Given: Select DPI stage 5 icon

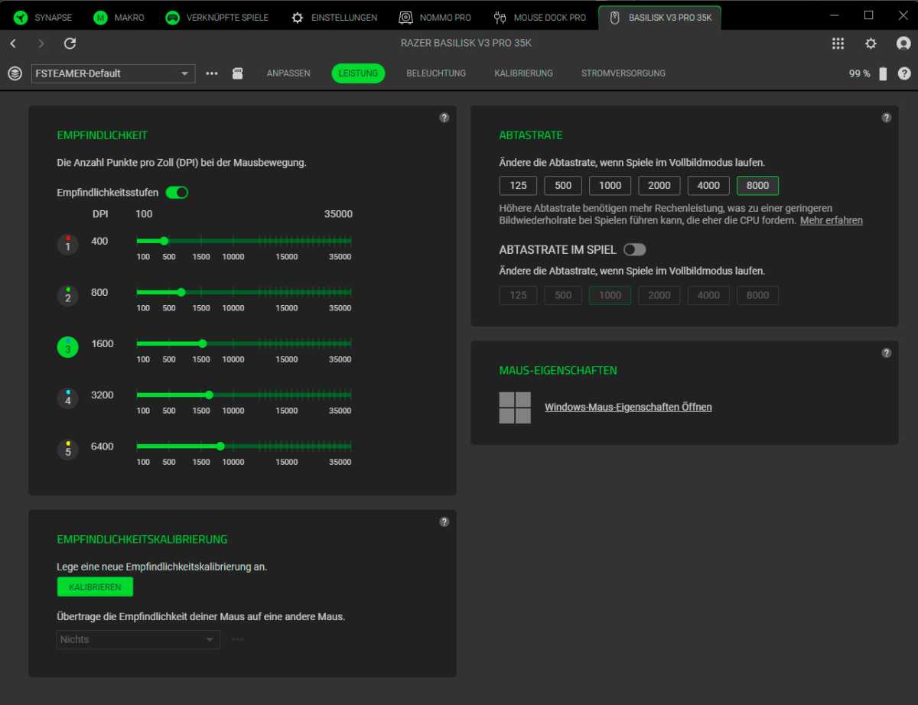Looking at the screenshot, I should click(x=67, y=450).
